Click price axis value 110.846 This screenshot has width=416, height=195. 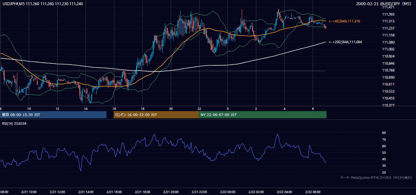(388, 63)
